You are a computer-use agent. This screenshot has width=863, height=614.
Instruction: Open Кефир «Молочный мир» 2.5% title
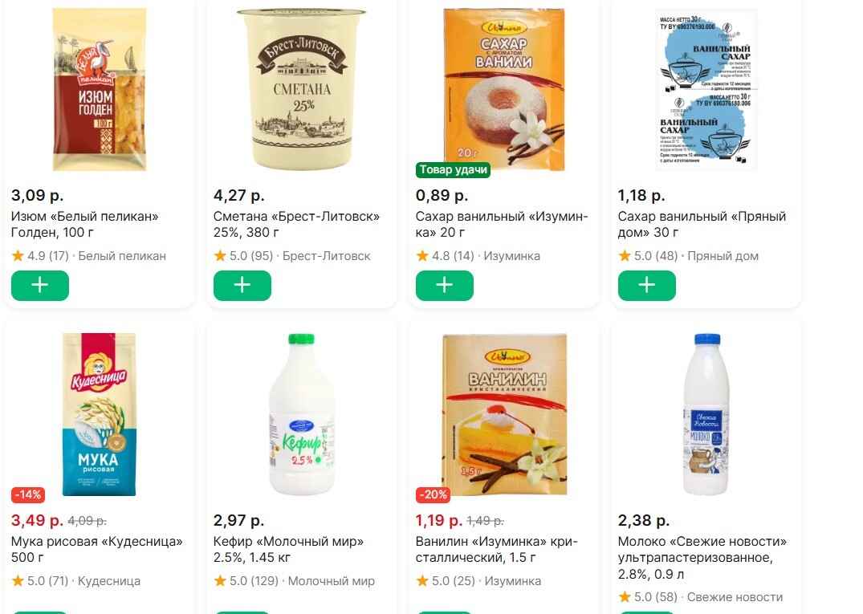click(288, 549)
